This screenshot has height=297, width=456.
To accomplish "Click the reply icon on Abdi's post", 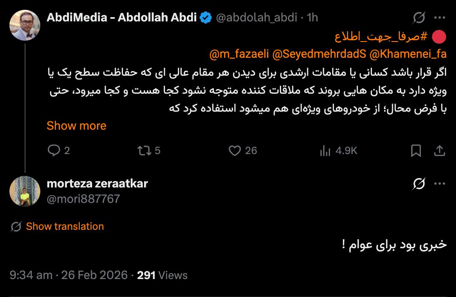I will tap(54, 150).
